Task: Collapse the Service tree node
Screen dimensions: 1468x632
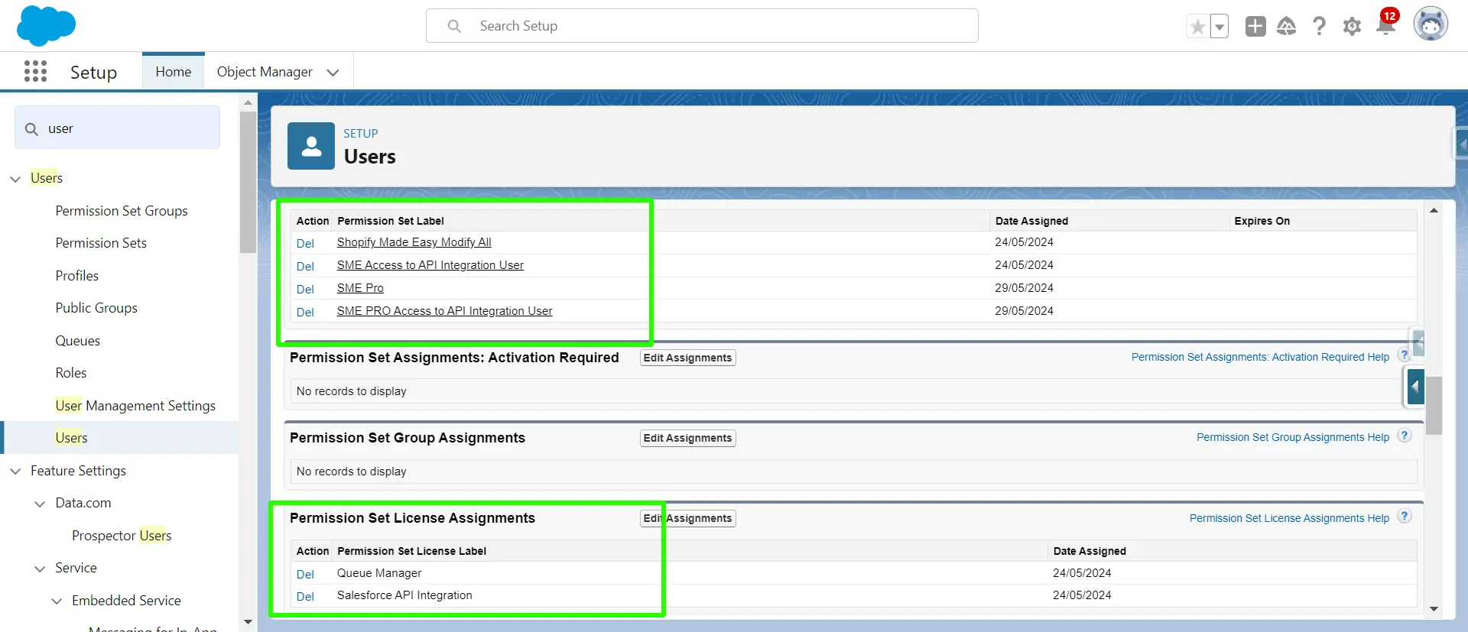Action: [x=40, y=569]
